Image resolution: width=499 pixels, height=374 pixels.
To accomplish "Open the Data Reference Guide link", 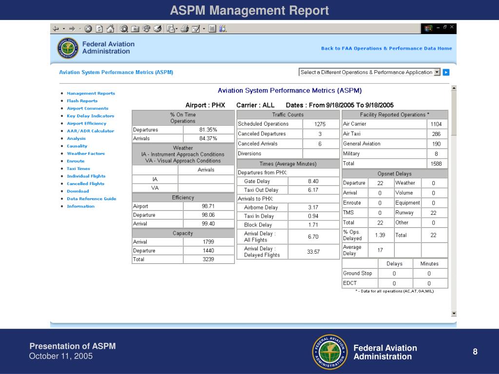I will 91,199.
